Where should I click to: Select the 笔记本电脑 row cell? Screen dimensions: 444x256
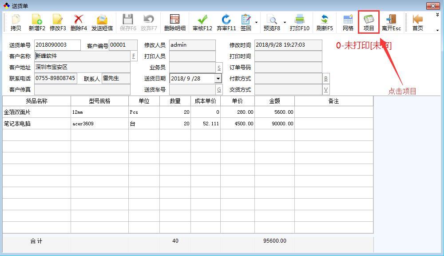pos(36,124)
